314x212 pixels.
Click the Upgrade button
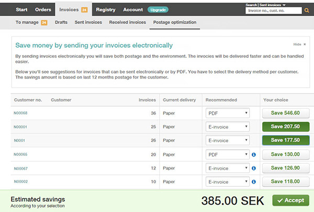pos(158,9)
